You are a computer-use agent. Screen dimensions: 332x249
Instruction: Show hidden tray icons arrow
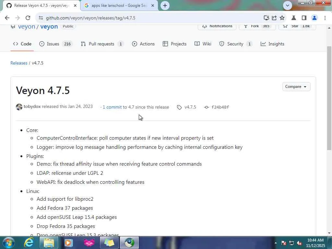[x=276, y=243]
